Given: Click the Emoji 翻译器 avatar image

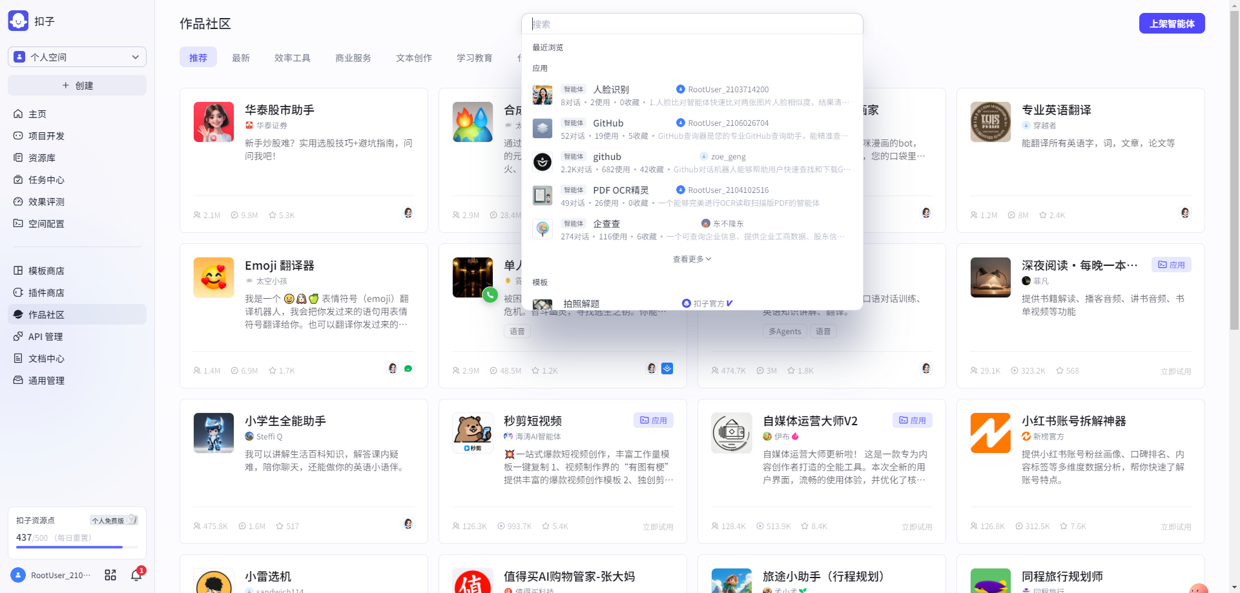Looking at the screenshot, I should coord(214,277).
